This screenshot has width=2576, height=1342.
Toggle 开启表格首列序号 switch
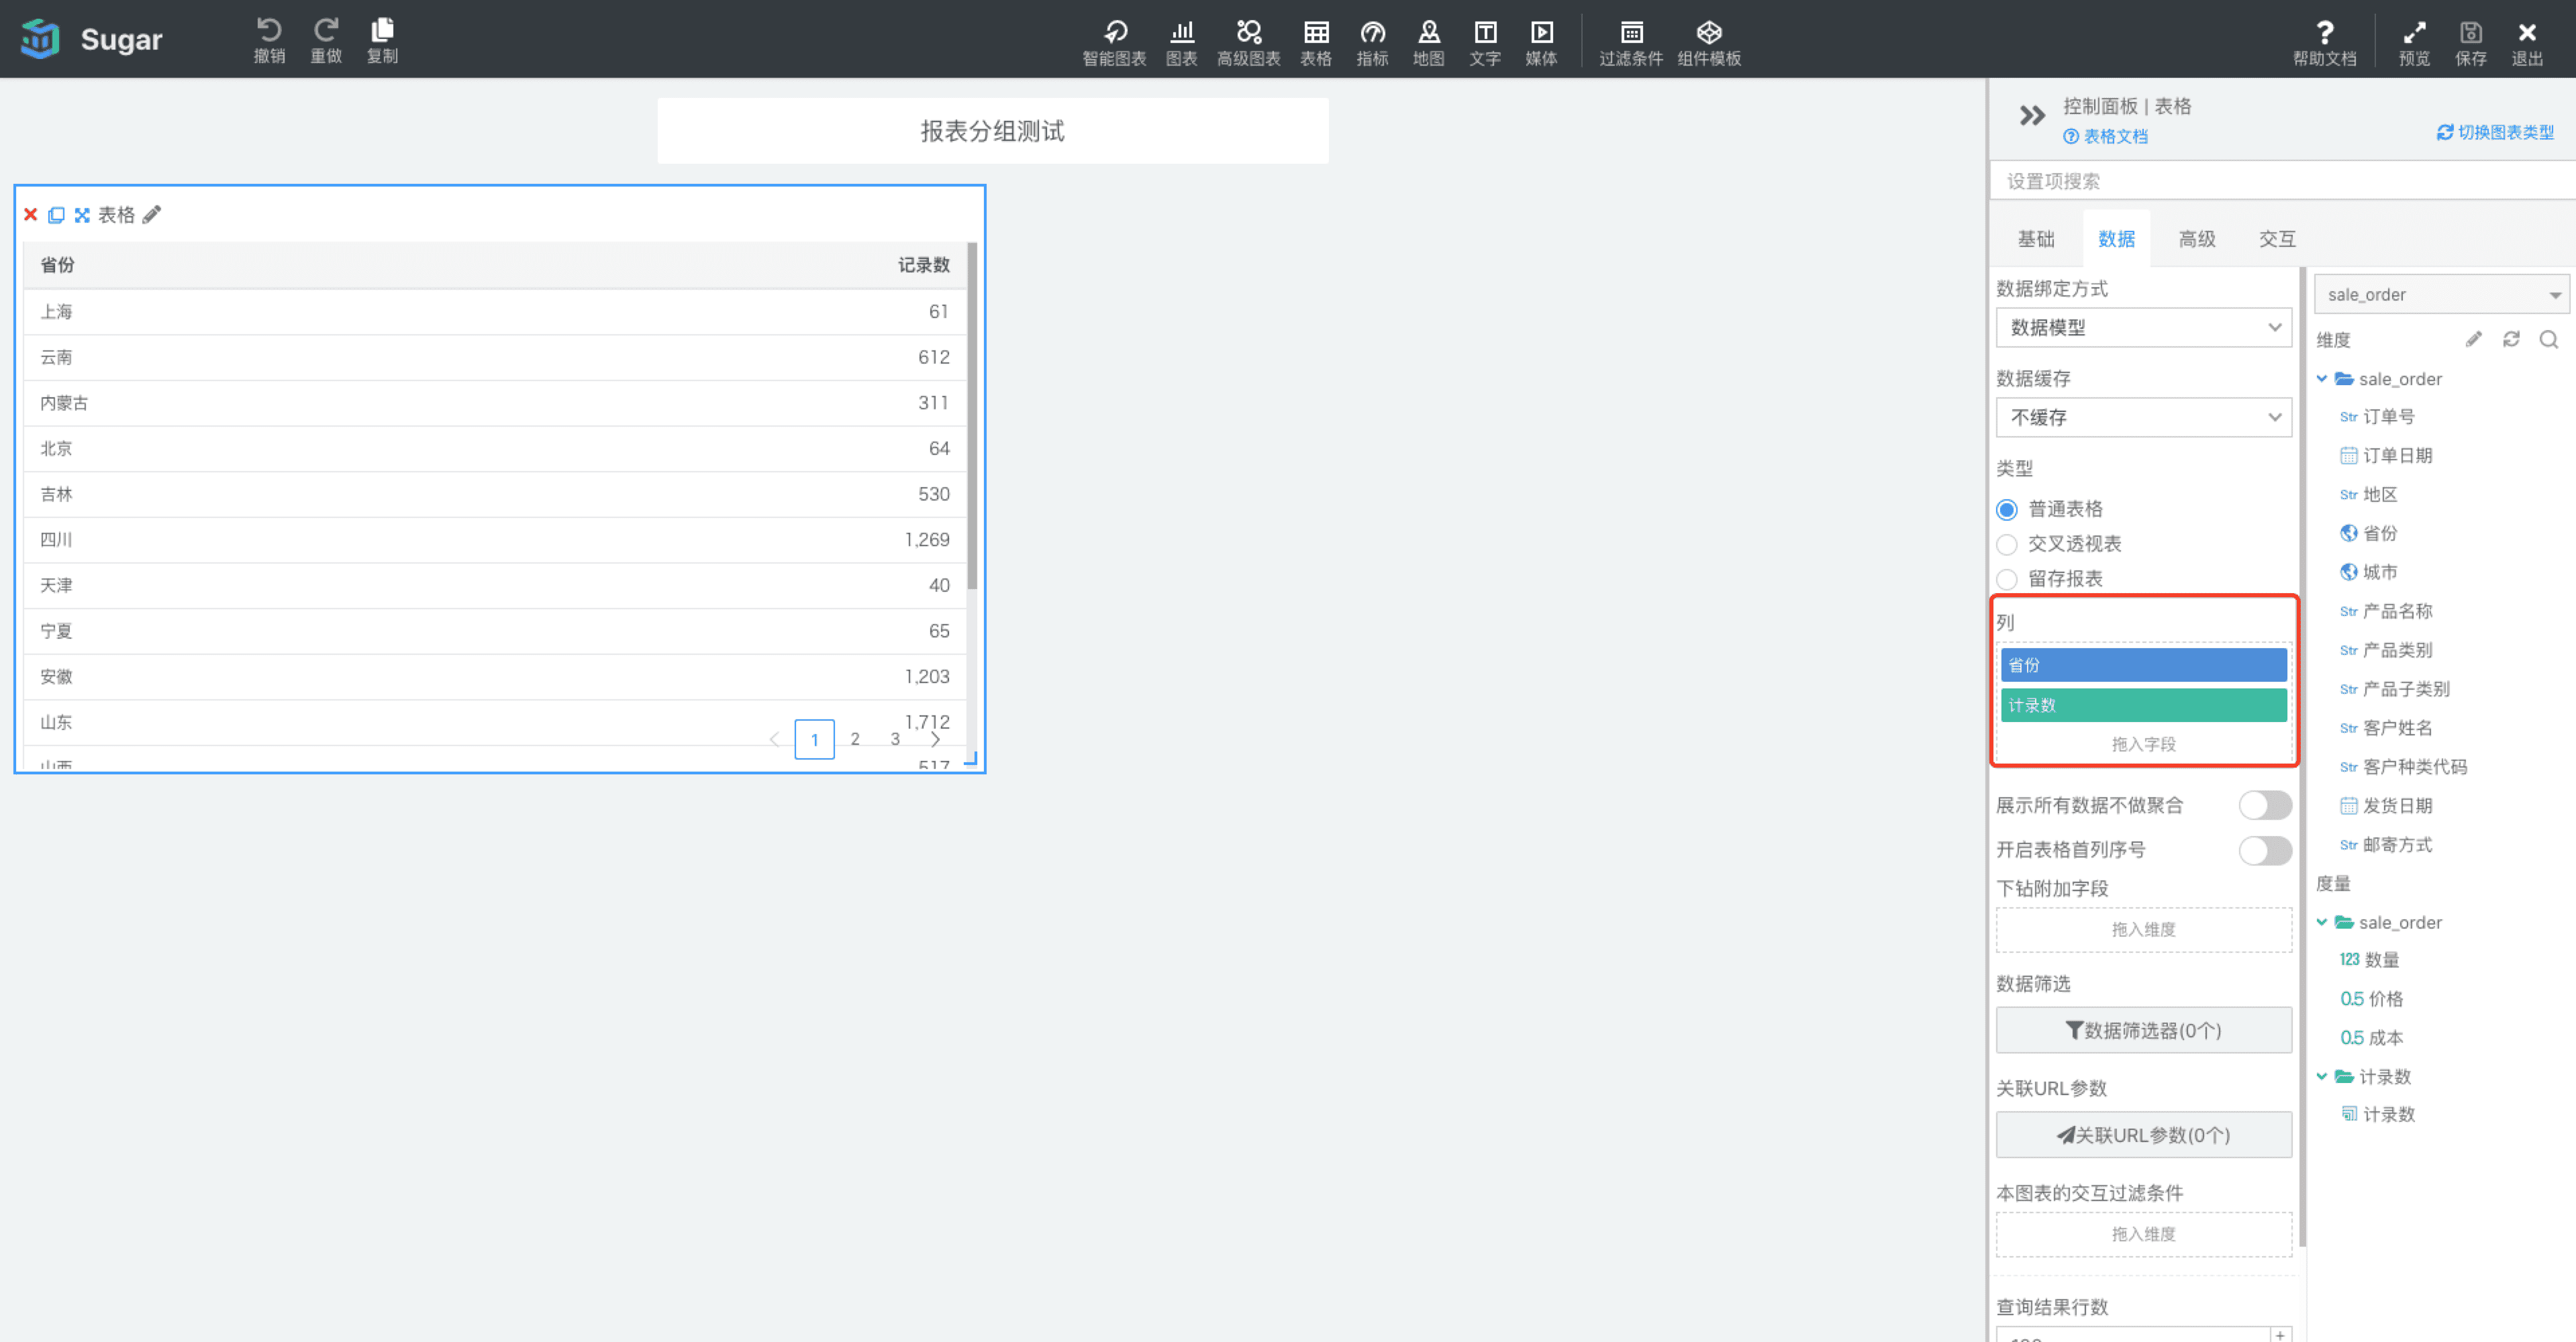pyautogui.click(x=2265, y=850)
